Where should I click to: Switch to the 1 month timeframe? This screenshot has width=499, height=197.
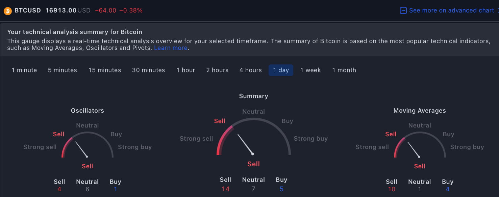tap(344, 70)
